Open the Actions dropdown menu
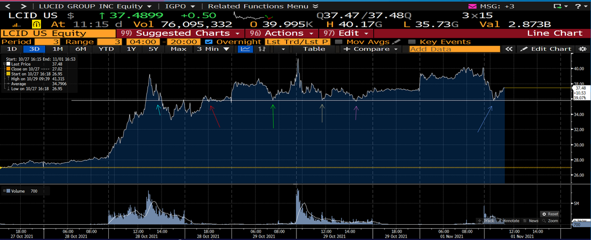 (x=282, y=33)
